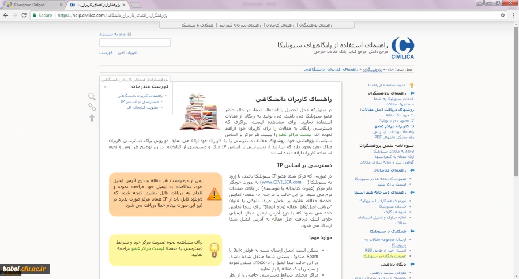Click the chain-link backlinks icon
The height and width of the screenshot is (279, 519).
92,107
